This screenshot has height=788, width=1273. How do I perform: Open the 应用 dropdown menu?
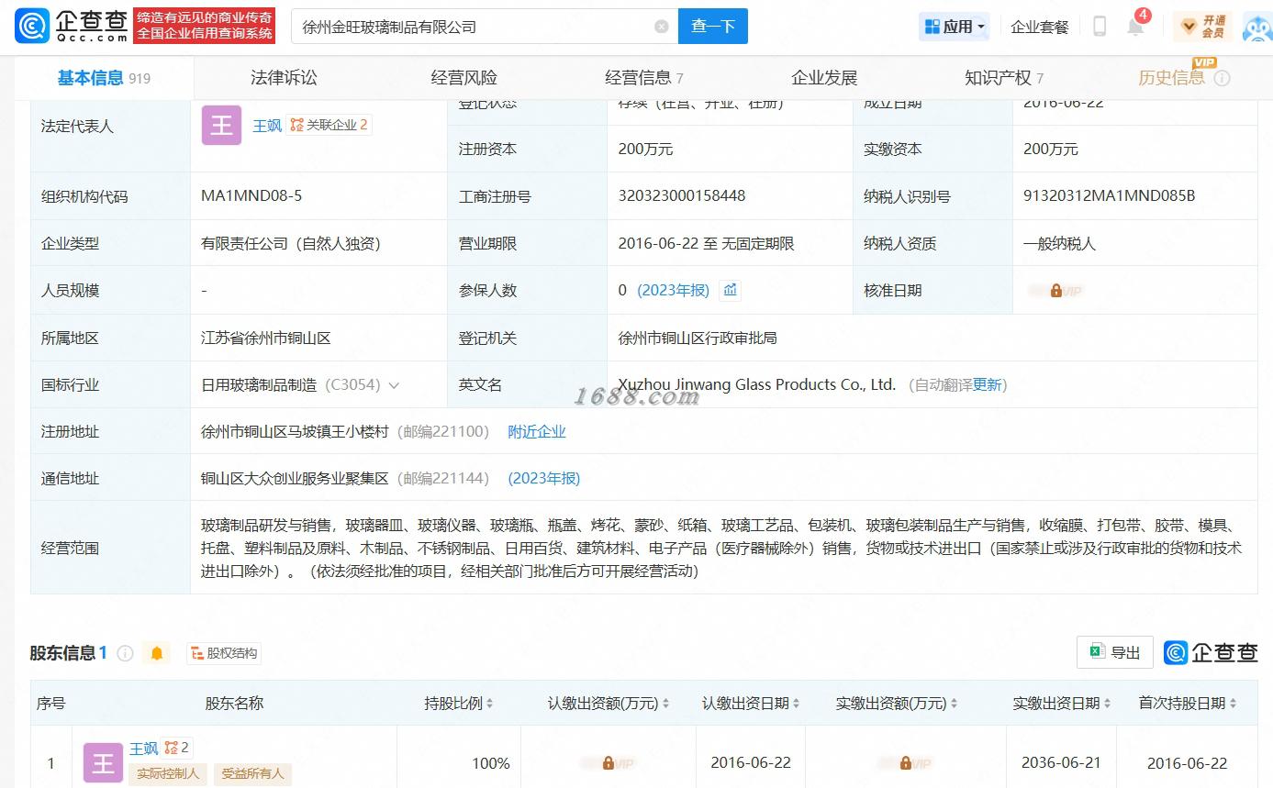(955, 27)
